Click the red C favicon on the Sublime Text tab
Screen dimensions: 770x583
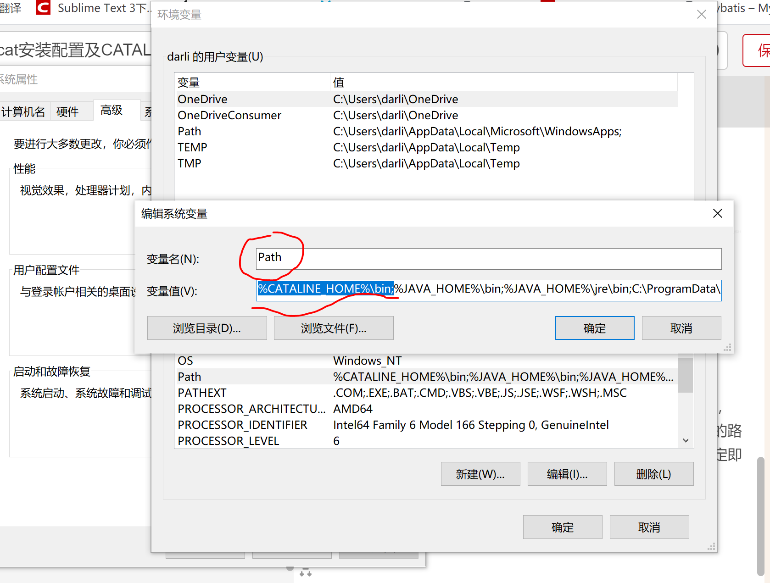(x=42, y=7)
